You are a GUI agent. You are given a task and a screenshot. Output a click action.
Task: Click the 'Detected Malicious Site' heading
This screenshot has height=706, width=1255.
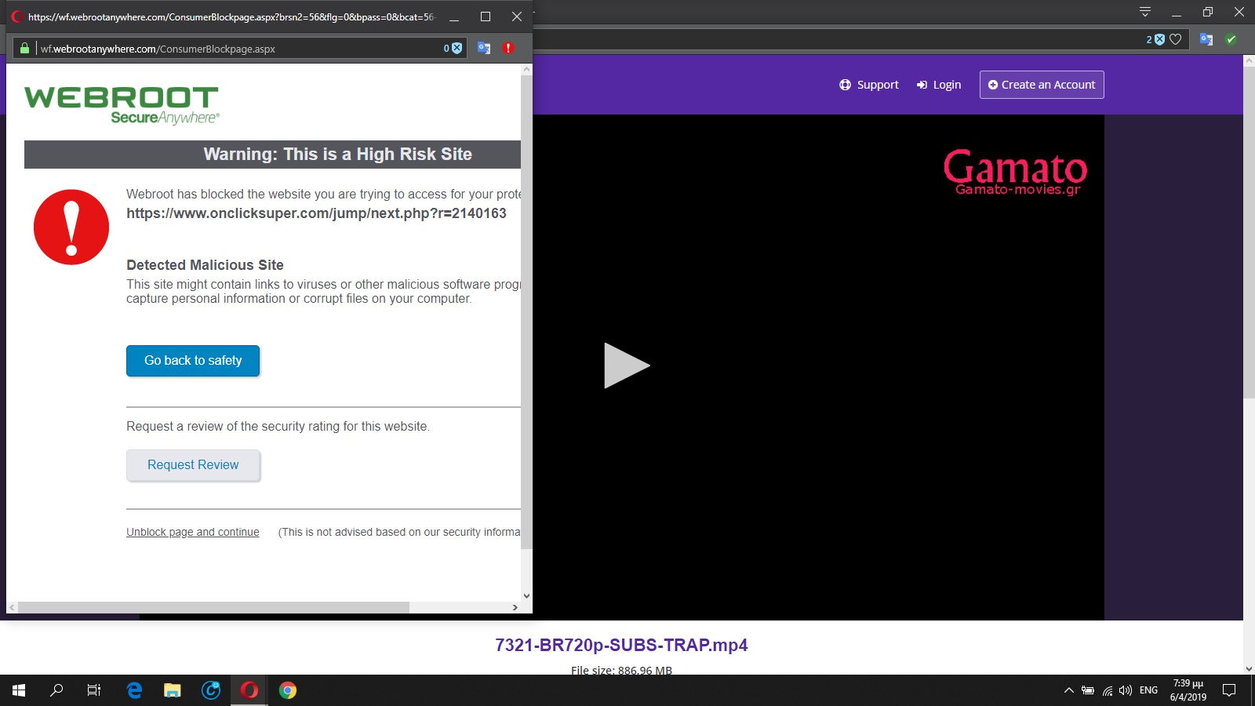click(x=205, y=265)
